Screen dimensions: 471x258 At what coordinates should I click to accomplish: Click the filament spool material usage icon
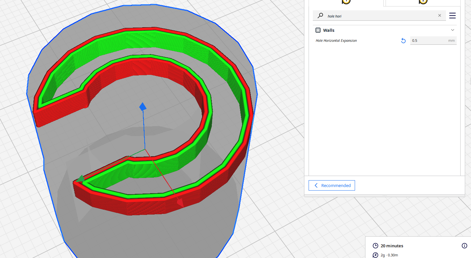(x=375, y=255)
